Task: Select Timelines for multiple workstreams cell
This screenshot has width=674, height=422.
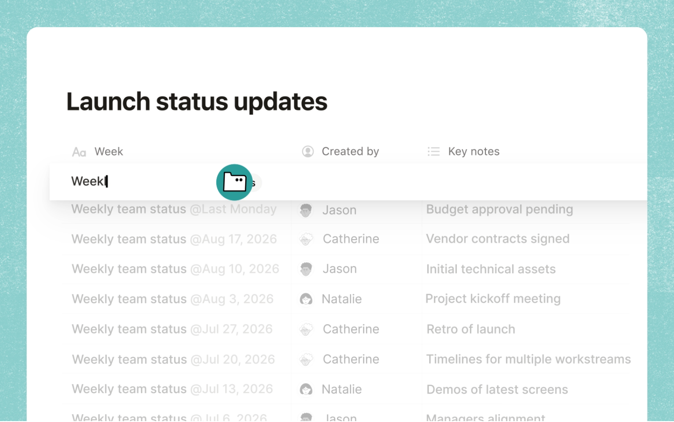Action: (528, 360)
